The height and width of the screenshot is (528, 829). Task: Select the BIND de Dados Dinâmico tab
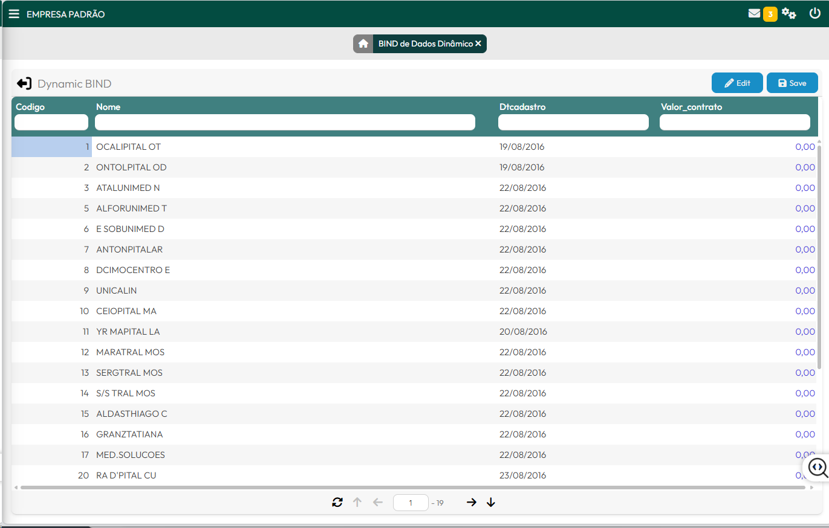point(425,43)
